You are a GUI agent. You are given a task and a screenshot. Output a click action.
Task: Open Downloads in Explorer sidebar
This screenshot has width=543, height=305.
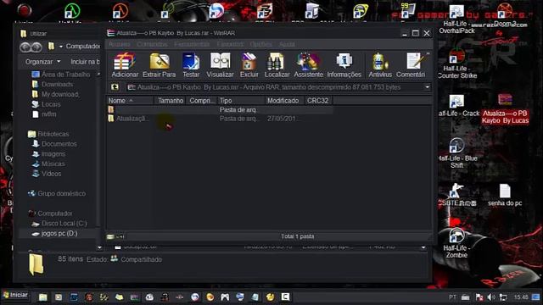coord(53,85)
